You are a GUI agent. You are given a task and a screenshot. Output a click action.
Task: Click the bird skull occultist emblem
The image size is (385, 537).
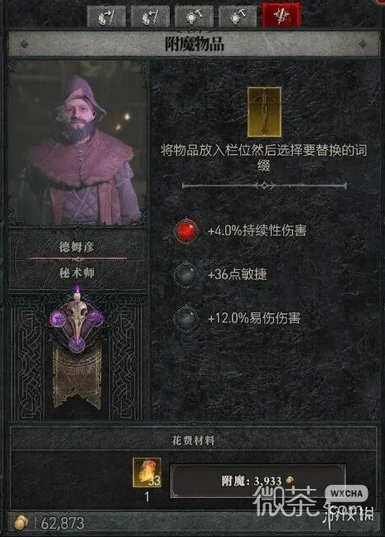77,322
